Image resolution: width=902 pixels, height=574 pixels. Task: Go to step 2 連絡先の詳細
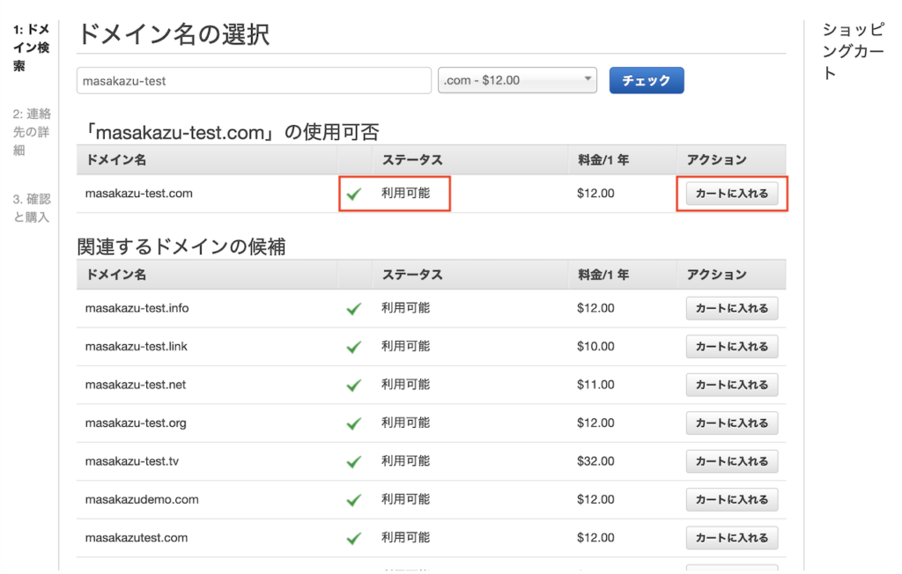tap(31, 132)
